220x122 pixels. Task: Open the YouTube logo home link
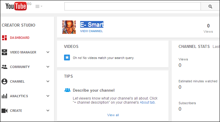coord(16,6)
